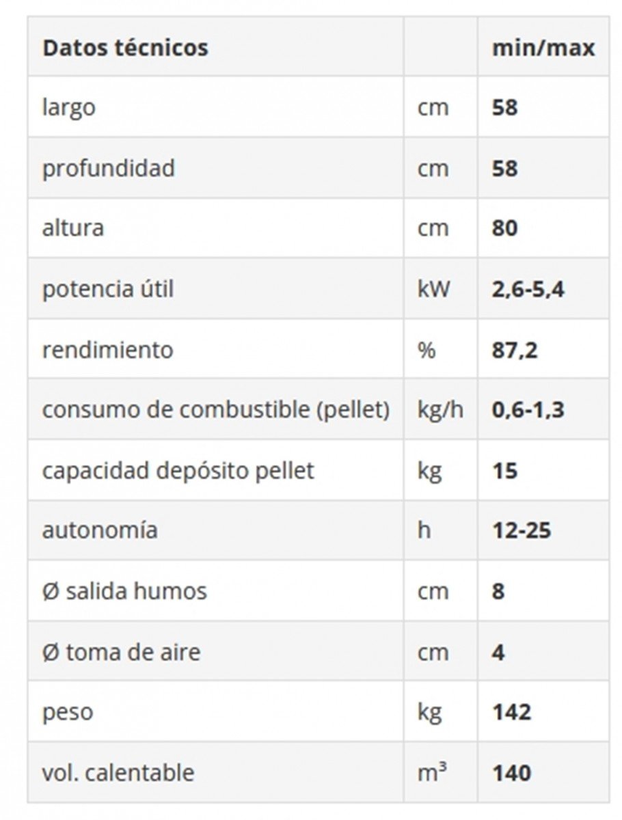Select the 'largo' row label
This screenshot has height=820, width=622.
point(68,107)
